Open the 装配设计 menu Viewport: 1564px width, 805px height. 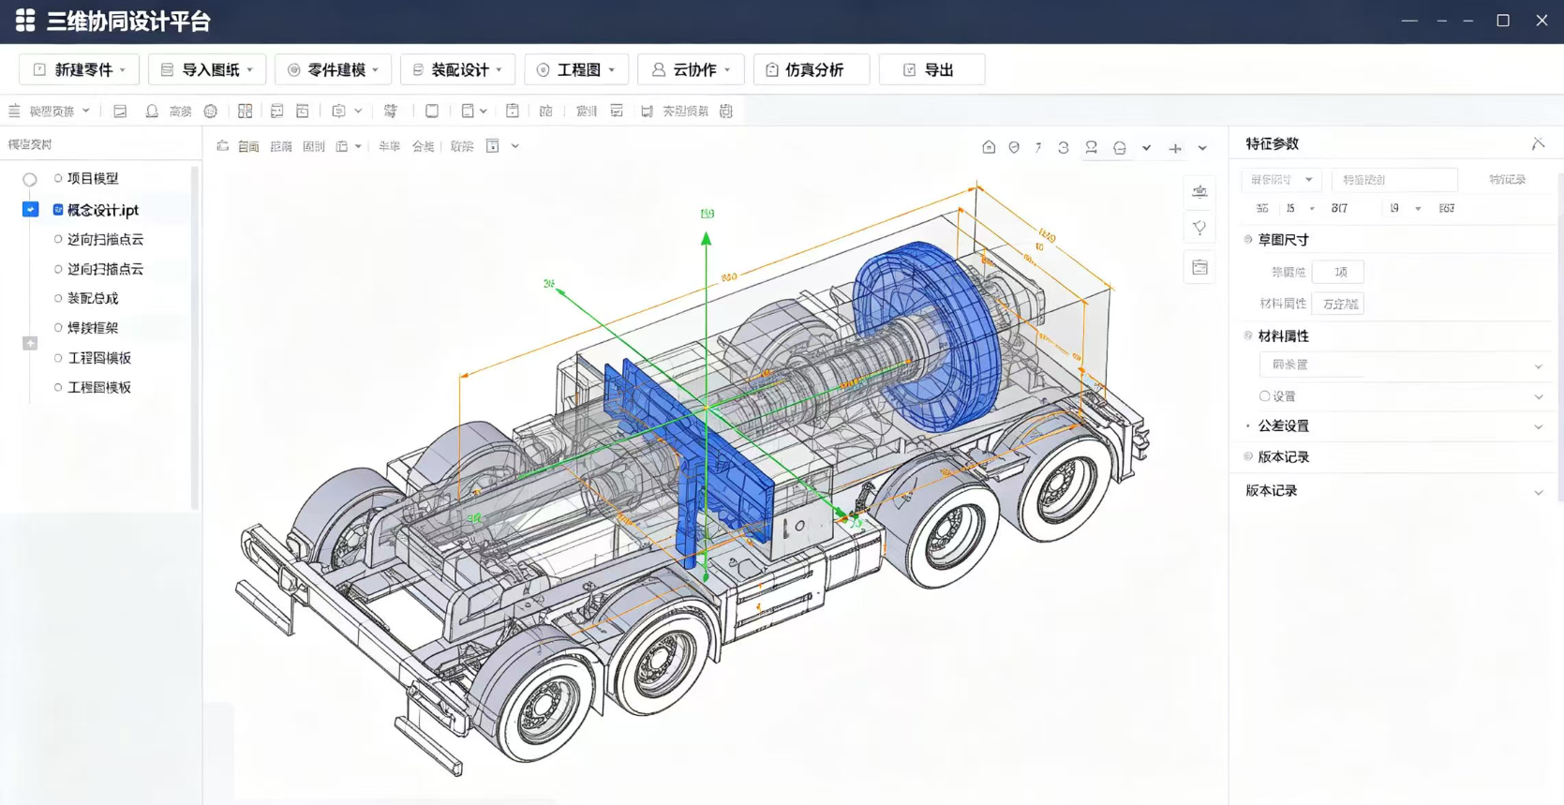point(457,69)
